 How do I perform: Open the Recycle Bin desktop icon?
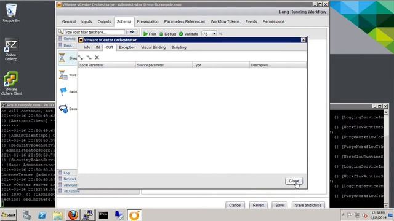coord(11,13)
